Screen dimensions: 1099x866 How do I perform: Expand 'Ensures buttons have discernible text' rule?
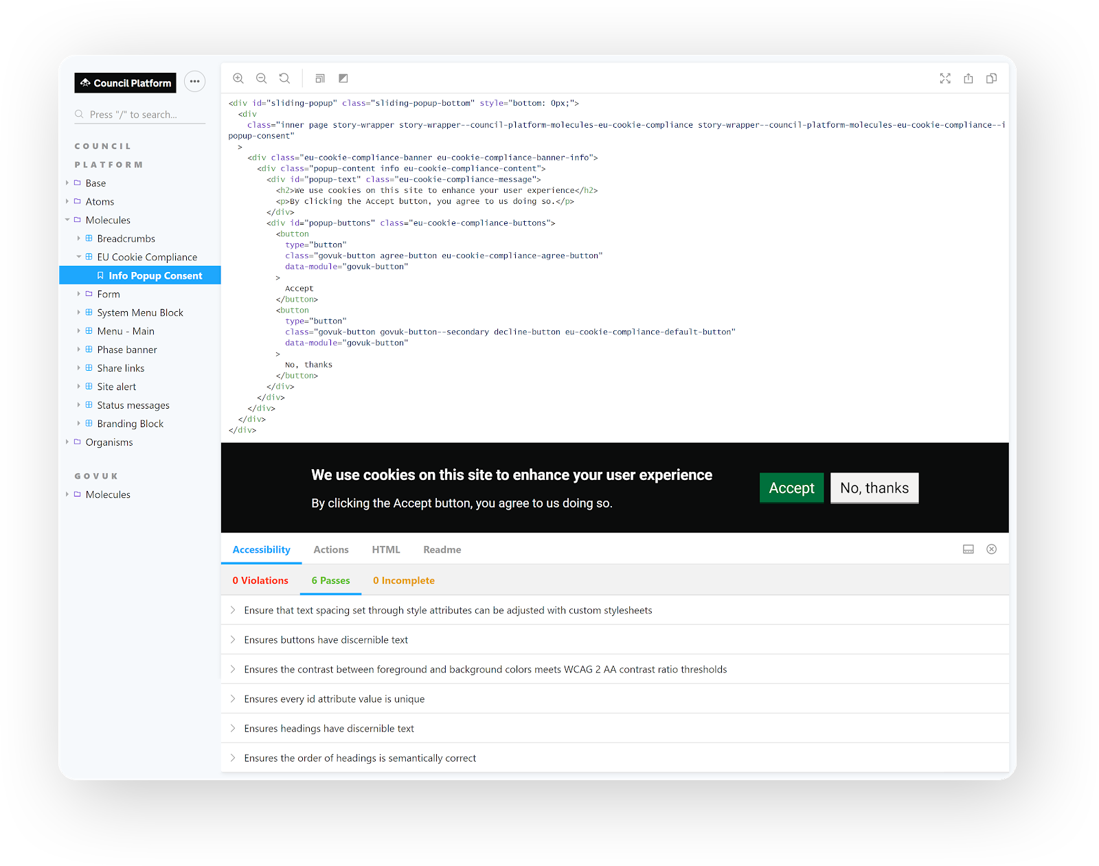[615, 640]
